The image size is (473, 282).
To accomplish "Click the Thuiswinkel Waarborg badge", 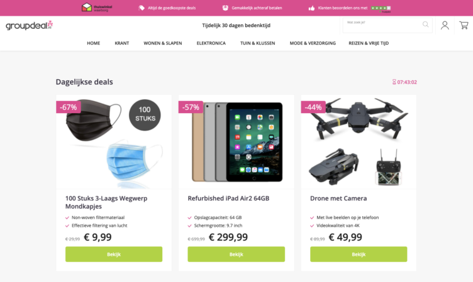I will tap(95, 8).
